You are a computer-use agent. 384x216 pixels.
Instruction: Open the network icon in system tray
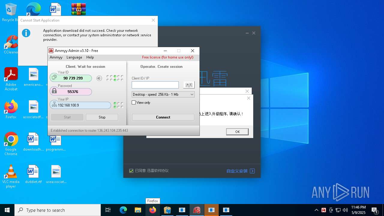(x=338, y=210)
